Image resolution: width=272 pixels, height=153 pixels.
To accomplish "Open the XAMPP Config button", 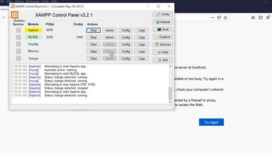I will pyautogui.click(x=163, y=14).
